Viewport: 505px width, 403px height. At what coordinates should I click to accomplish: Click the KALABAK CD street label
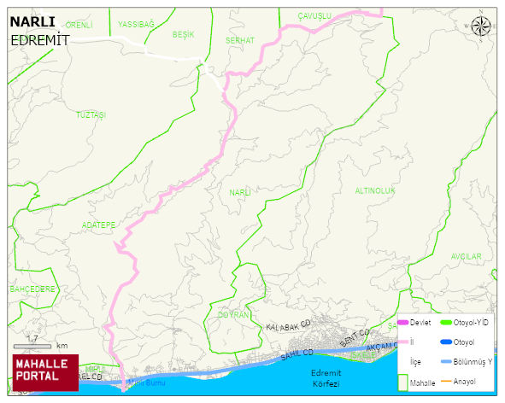(x=288, y=325)
